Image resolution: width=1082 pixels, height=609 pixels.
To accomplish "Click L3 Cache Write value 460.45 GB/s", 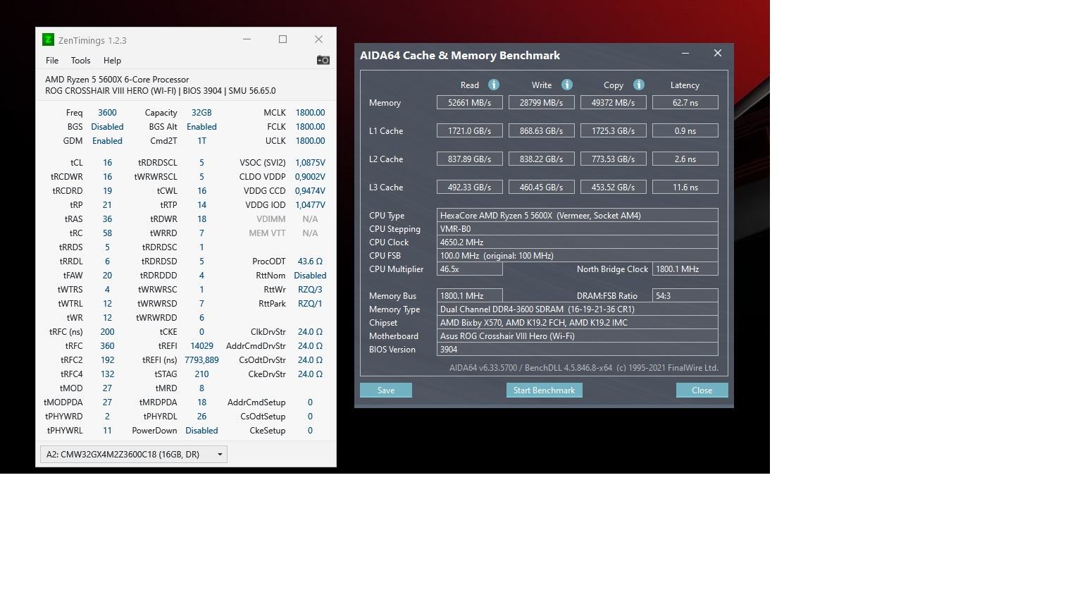I will coord(541,187).
